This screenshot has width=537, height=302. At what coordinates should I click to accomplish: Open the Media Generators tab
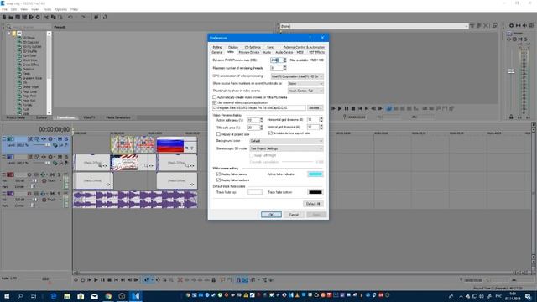pos(118,117)
